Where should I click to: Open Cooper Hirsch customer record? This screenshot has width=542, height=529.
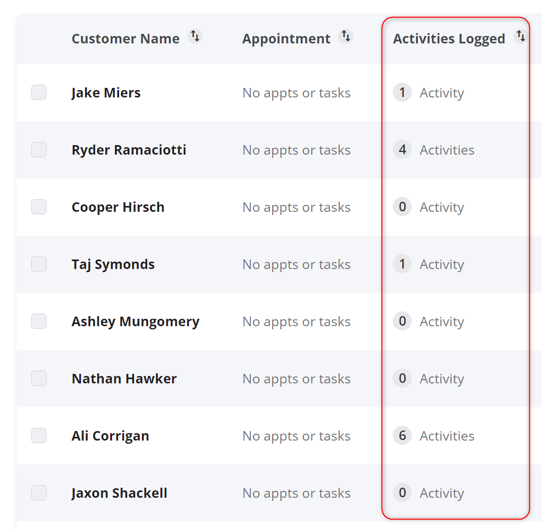pos(118,207)
